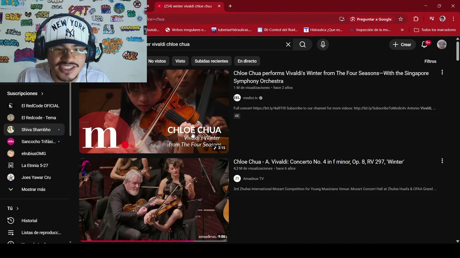The width and height of the screenshot is (460, 258).
Task: Select the No vistos filter chip
Action: coord(157,61)
